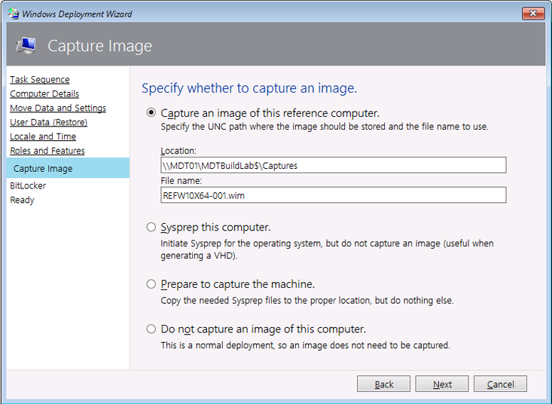Image resolution: width=552 pixels, height=404 pixels.
Task: Select the 'Sysprep this computer' option
Action: point(151,227)
